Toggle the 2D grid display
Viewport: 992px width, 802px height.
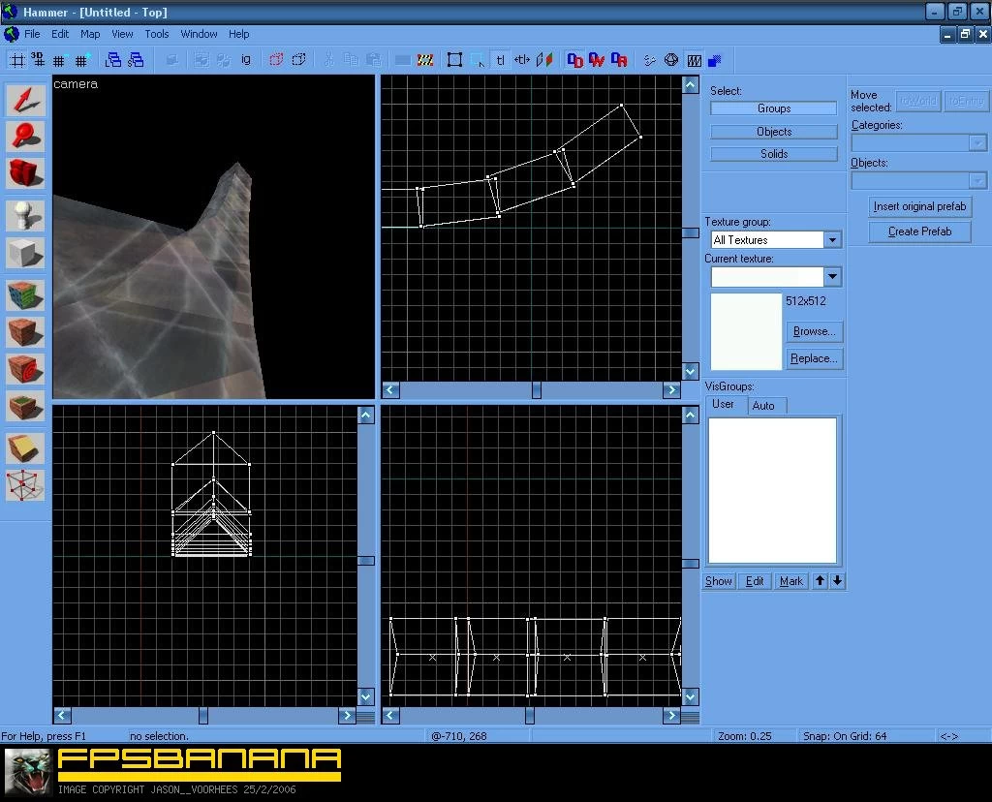click(x=17, y=60)
